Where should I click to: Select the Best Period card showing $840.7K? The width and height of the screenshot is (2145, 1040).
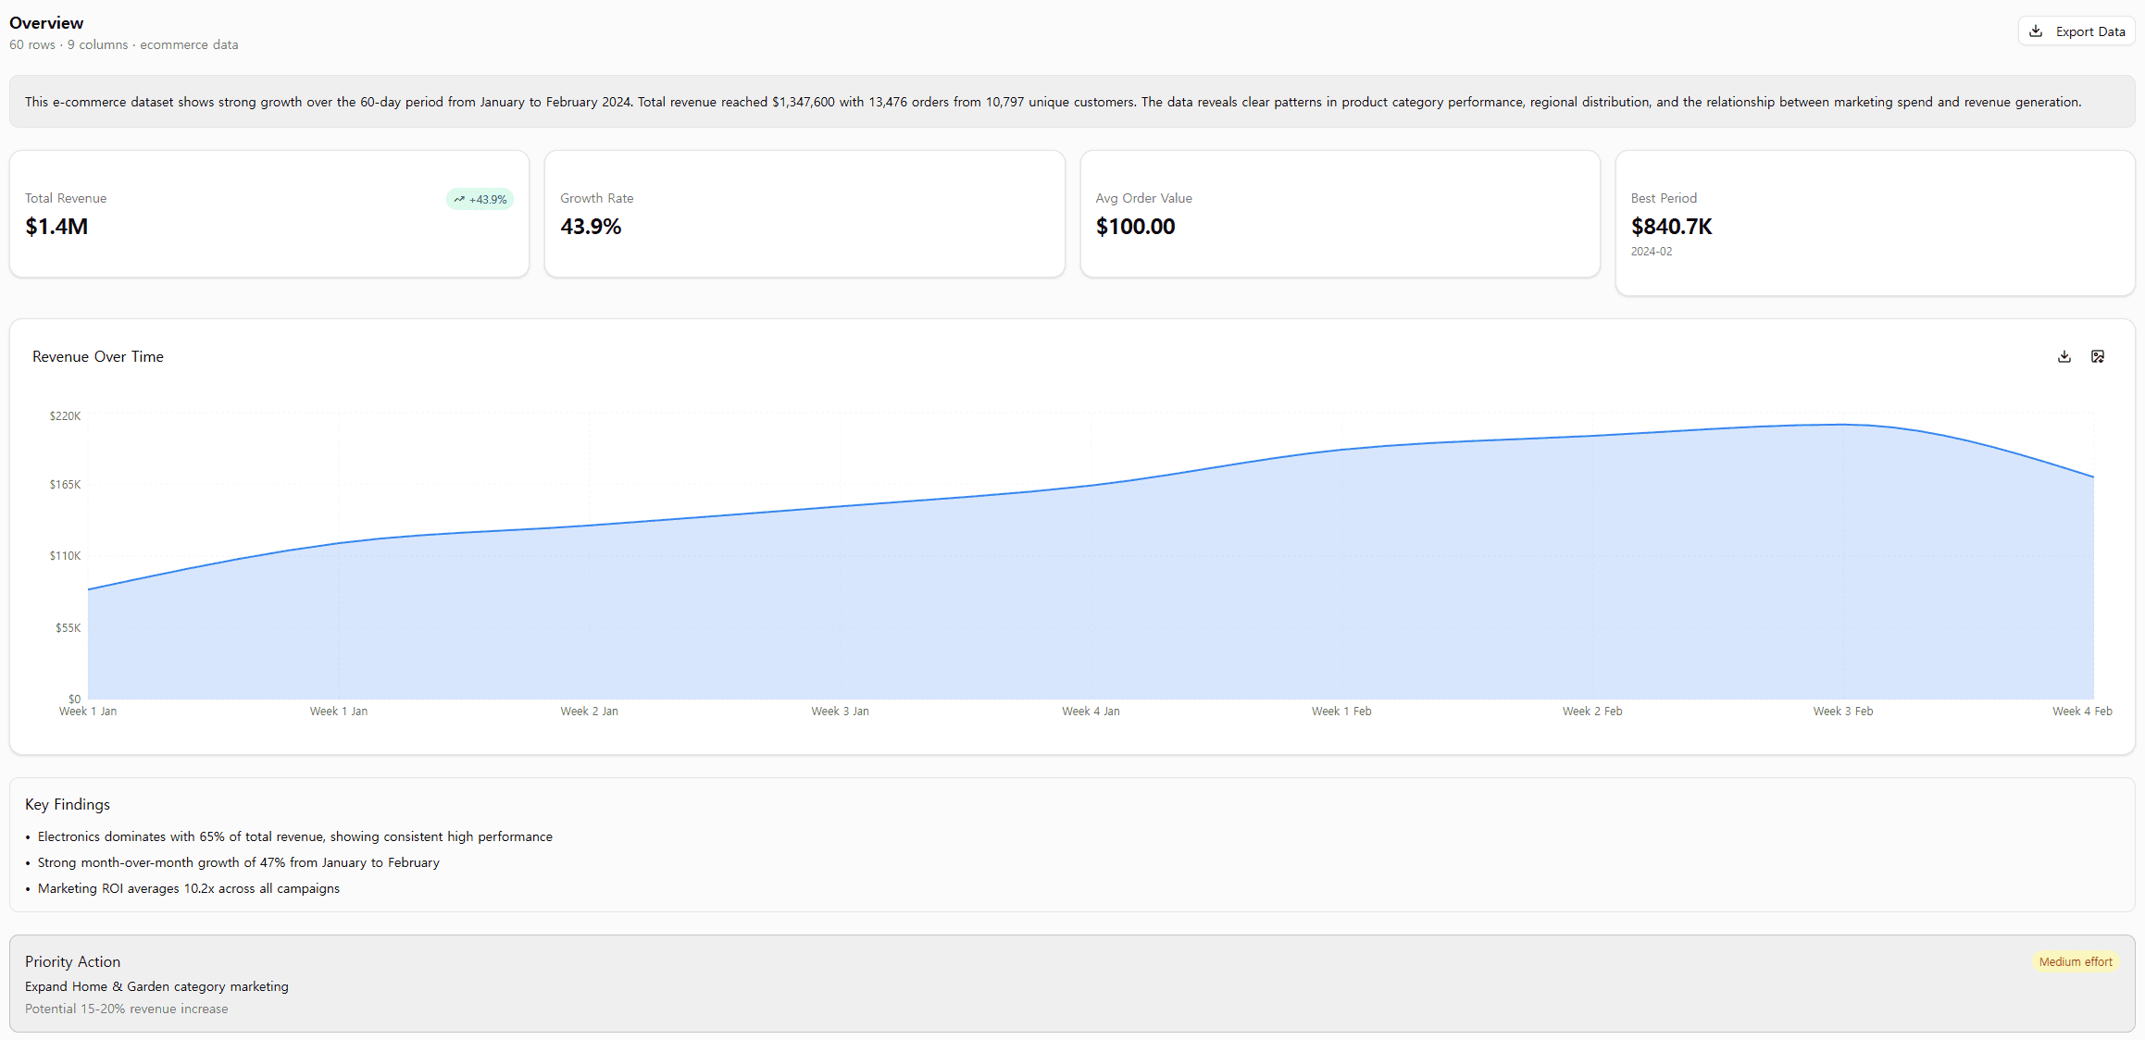1875,220
